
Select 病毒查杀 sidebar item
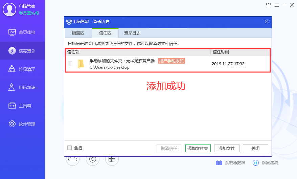22,51
